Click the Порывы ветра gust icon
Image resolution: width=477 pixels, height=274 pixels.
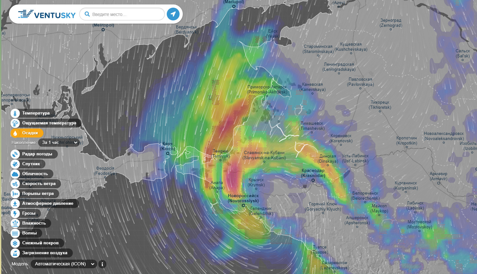(x=15, y=194)
